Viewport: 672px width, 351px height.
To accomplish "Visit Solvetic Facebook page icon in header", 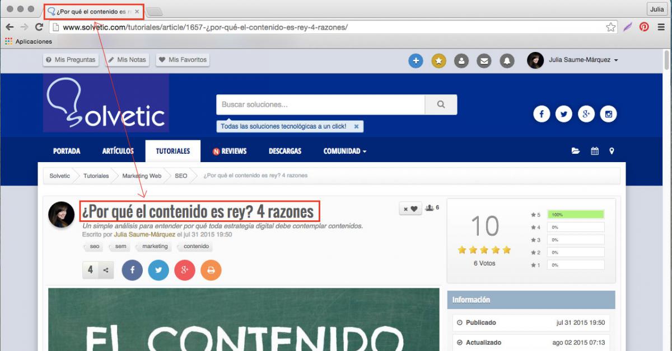I will tap(541, 114).
